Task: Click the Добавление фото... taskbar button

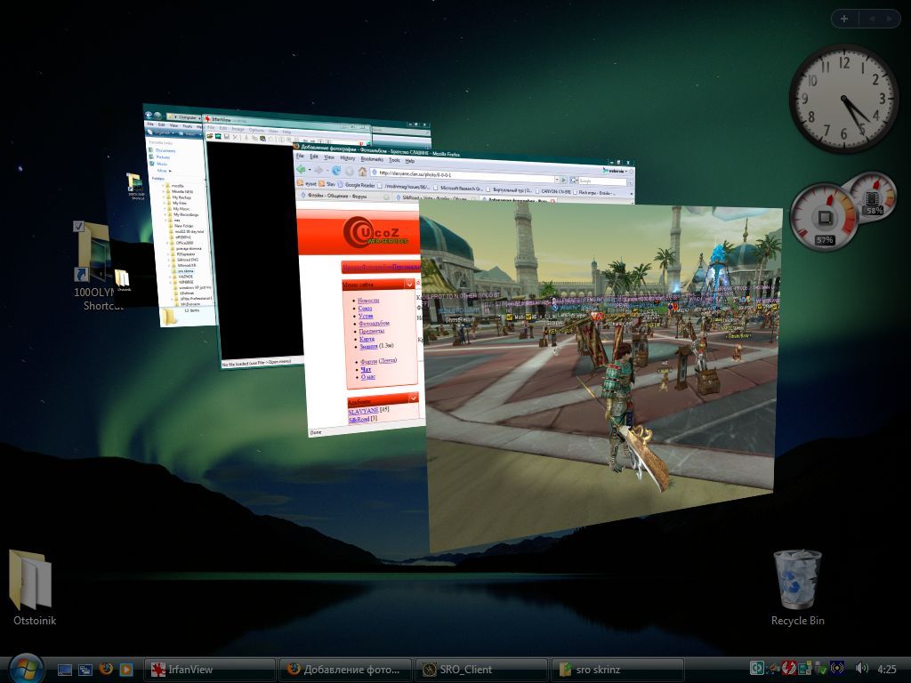Action: (345, 670)
